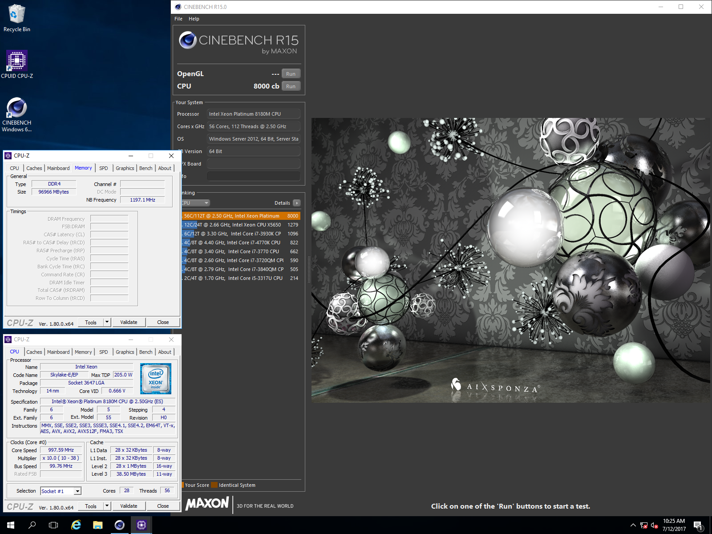Click the lower CPU-Z window title icon
The height and width of the screenshot is (534, 712).
coord(8,340)
